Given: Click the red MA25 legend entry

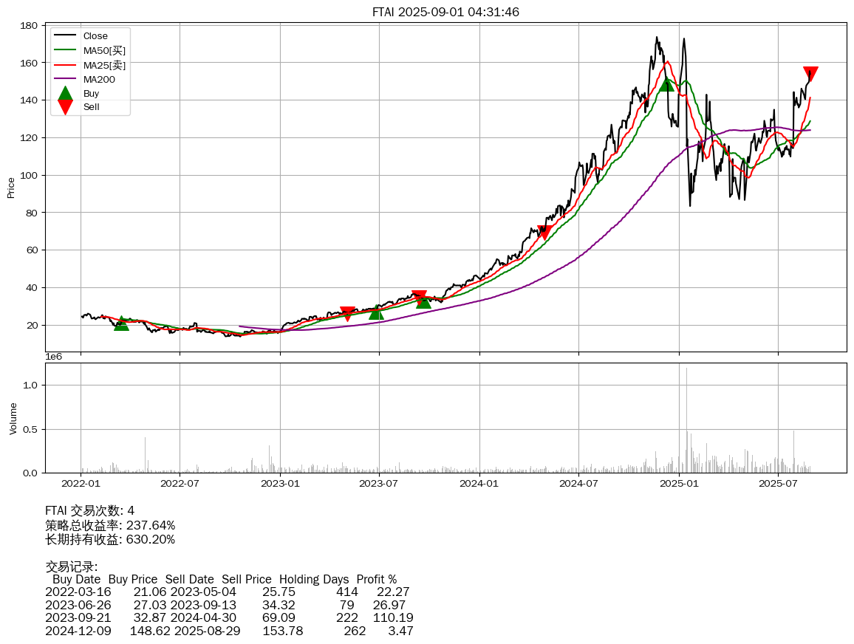Looking at the screenshot, I should pos(104,65).
